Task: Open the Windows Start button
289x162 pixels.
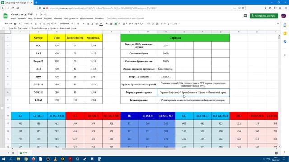Action: click(4, 159)
